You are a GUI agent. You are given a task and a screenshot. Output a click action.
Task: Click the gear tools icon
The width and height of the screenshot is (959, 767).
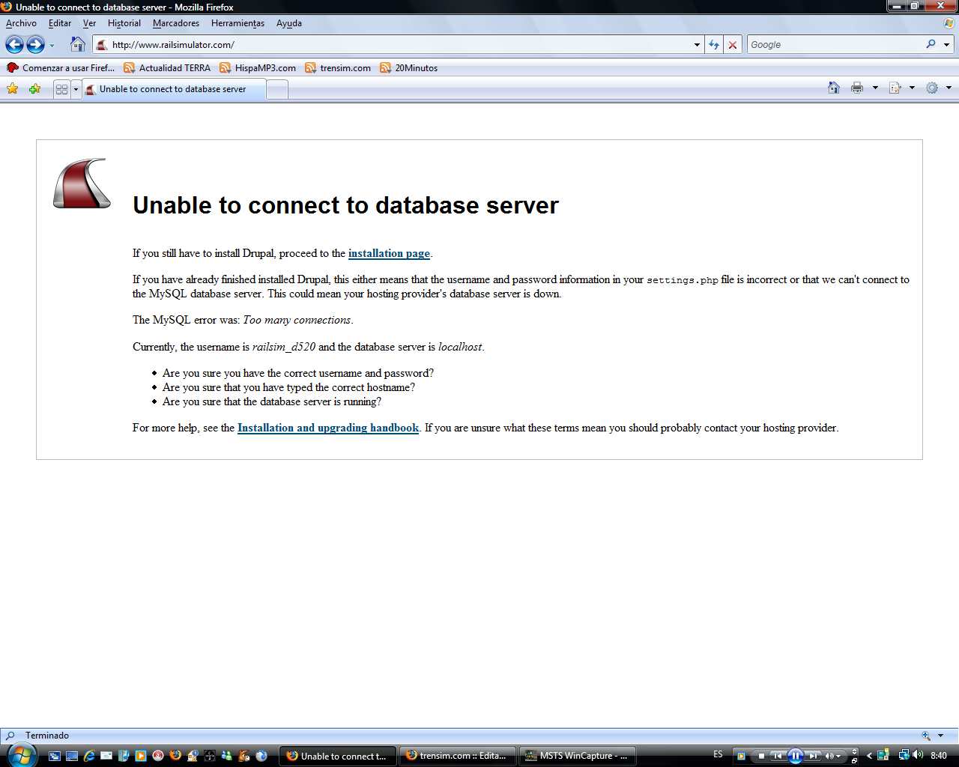click(932, 88)
